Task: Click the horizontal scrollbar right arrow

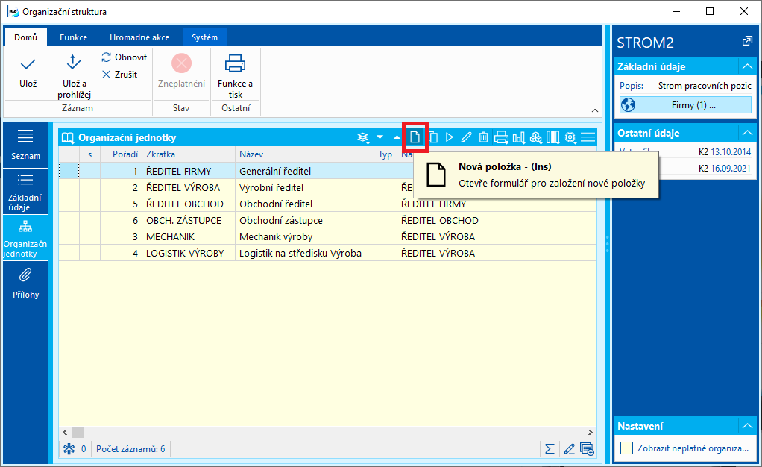Action: click(591, 432)
